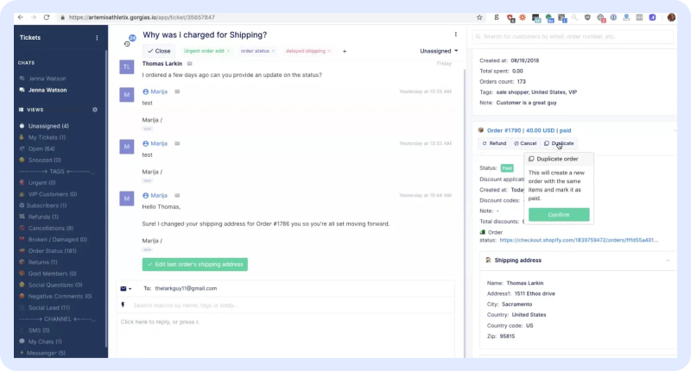The height and width of the screenshot is (371, 691).
Task: Open the Broken / Damaged (0) view
Action: (58, 240)
